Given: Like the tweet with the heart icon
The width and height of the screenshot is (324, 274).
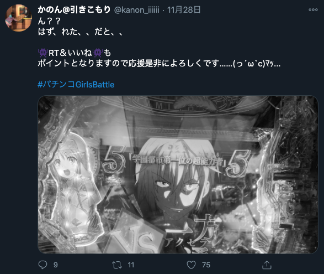Looking at the screenshot, I should pyautogui.click(x=191, y=265).
